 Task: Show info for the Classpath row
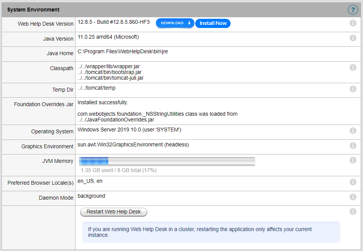pyautogui.click(x=353, y=67)
